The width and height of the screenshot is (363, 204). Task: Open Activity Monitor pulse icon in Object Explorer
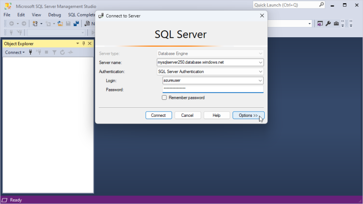70,52
